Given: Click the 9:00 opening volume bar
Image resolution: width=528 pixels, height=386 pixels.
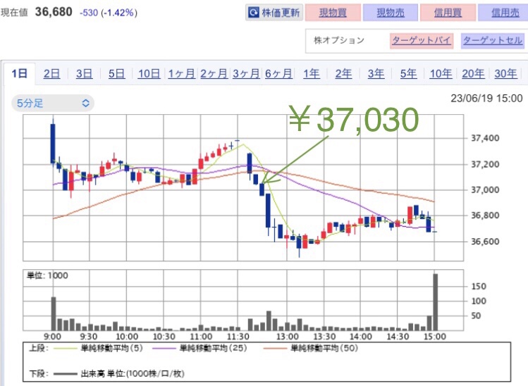Looking at the screenshot, I should point(53,313).
